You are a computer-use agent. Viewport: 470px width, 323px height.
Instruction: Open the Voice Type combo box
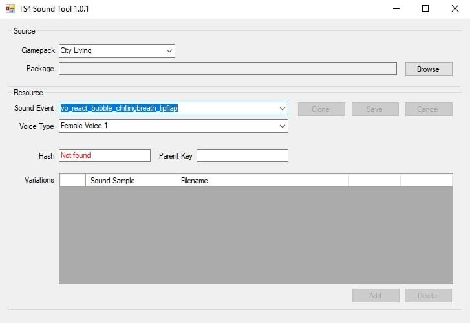pos(173,126)
